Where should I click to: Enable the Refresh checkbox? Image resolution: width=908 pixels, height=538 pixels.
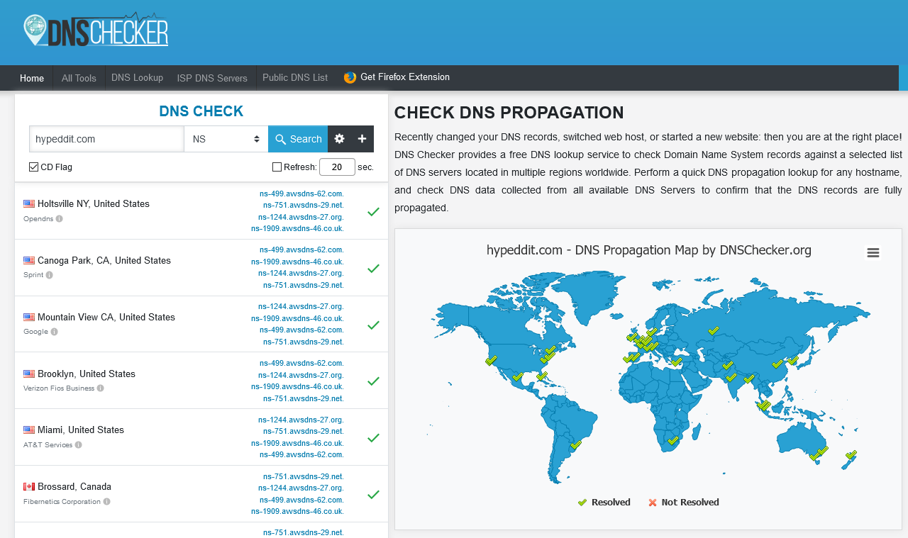pos(277,167)
